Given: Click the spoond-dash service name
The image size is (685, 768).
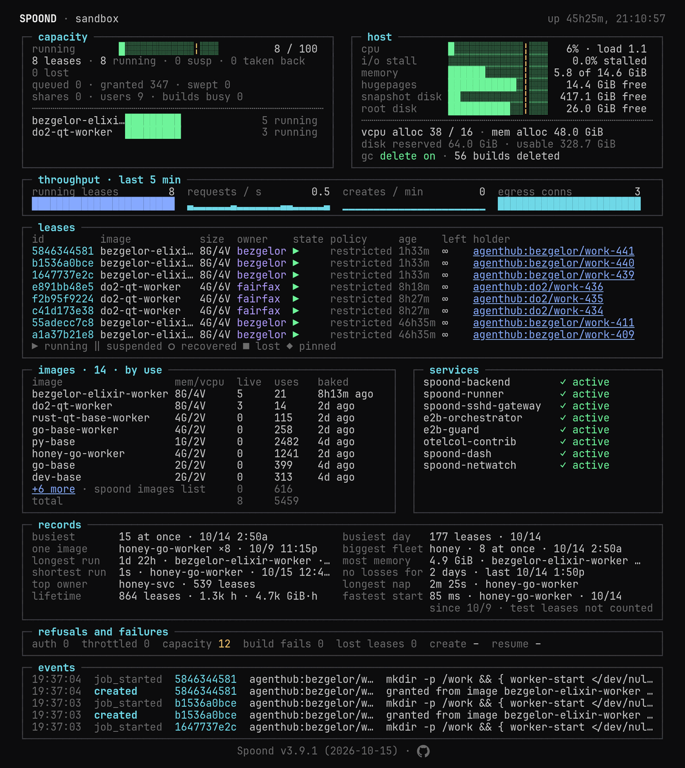Looking at the screenshot, I should pyautogui.click(x=457, y=454).
